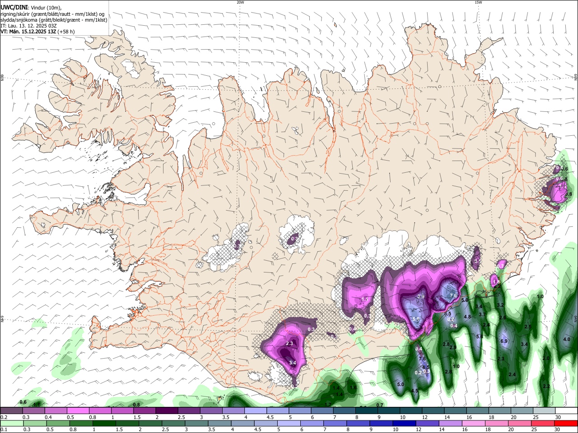Select dark teal swatch between 9 and 10 in snow legend
The image size is (578, 433).
388,410
